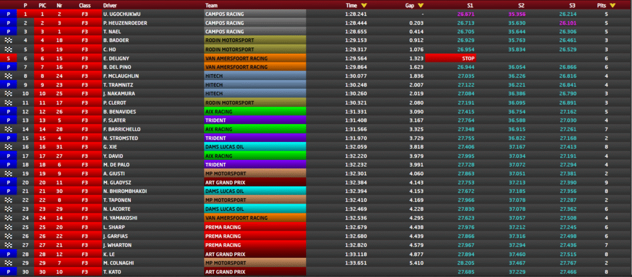Click the 1:28.241 lap time cell
Image resolution: width=632 pixels, height=277 pixels.
pyautogui.click(x=355, y=13)
